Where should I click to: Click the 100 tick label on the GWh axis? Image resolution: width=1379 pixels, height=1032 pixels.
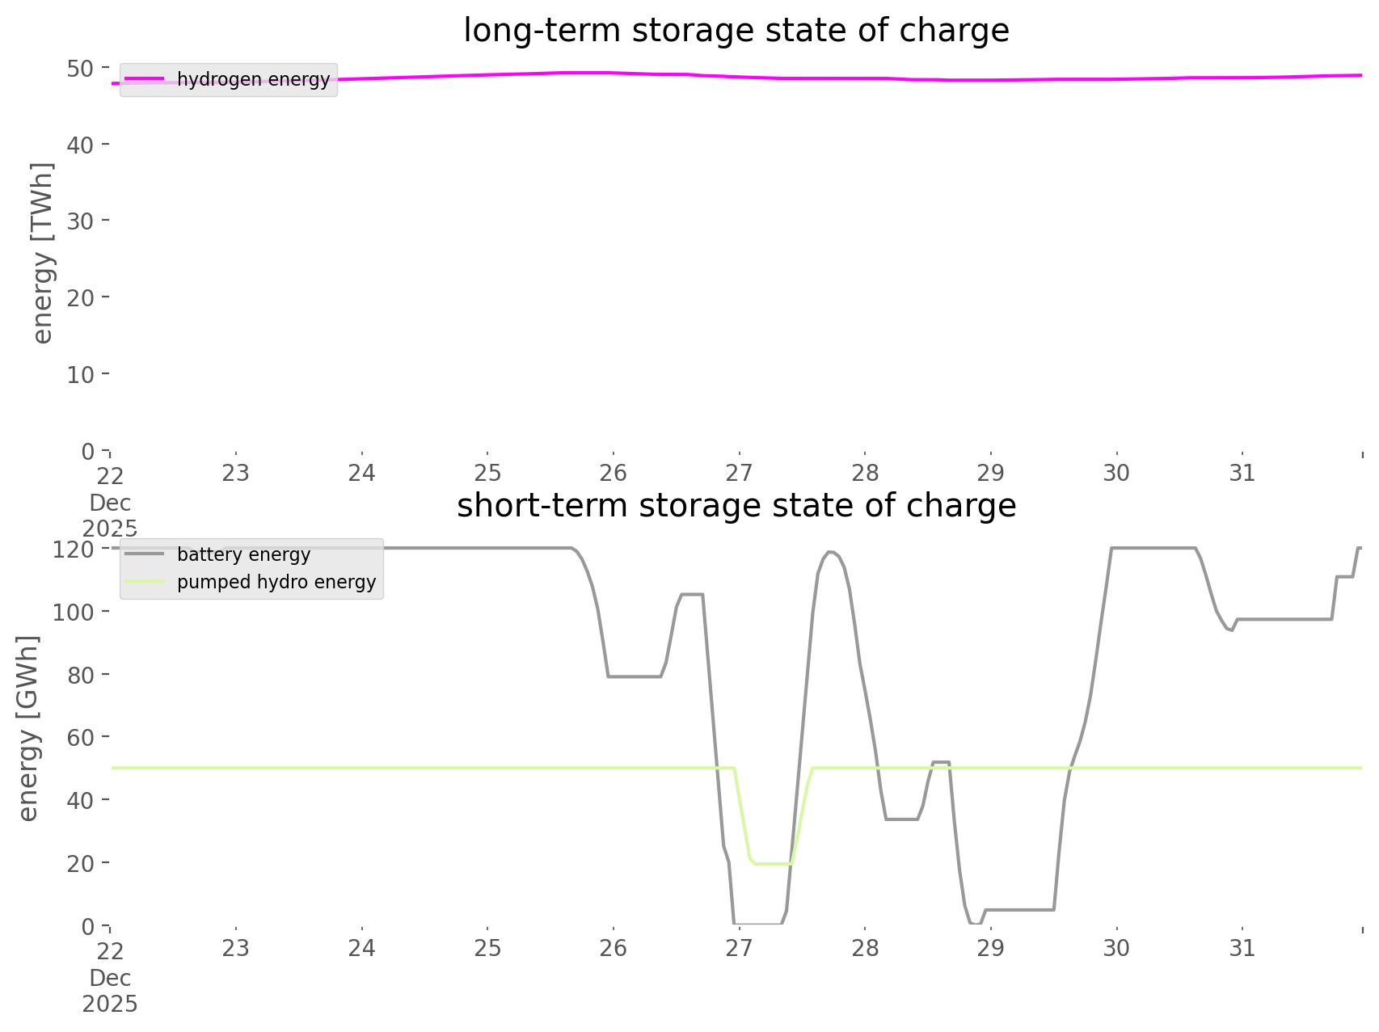(73, 612)
